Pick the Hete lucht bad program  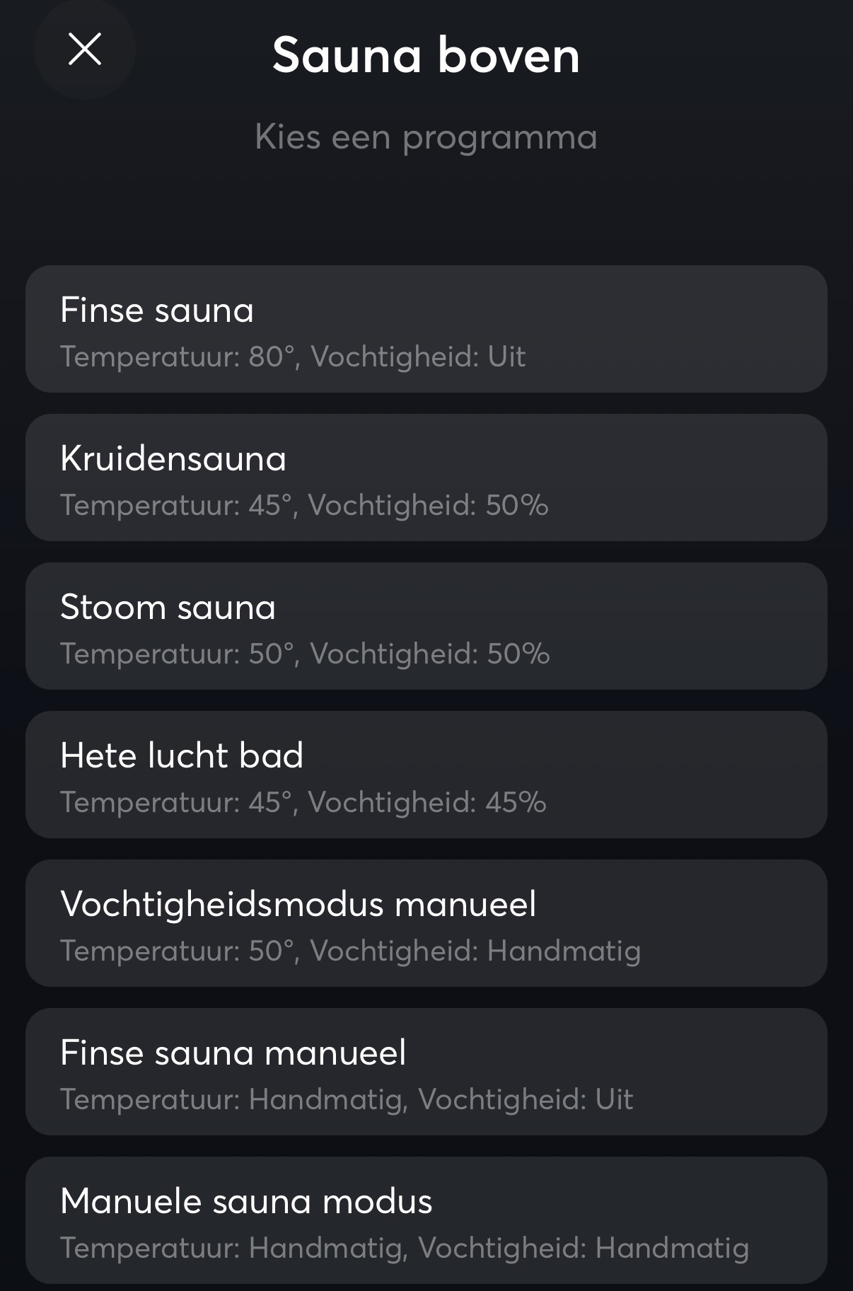pyautogui.click(x=426, y=775)
